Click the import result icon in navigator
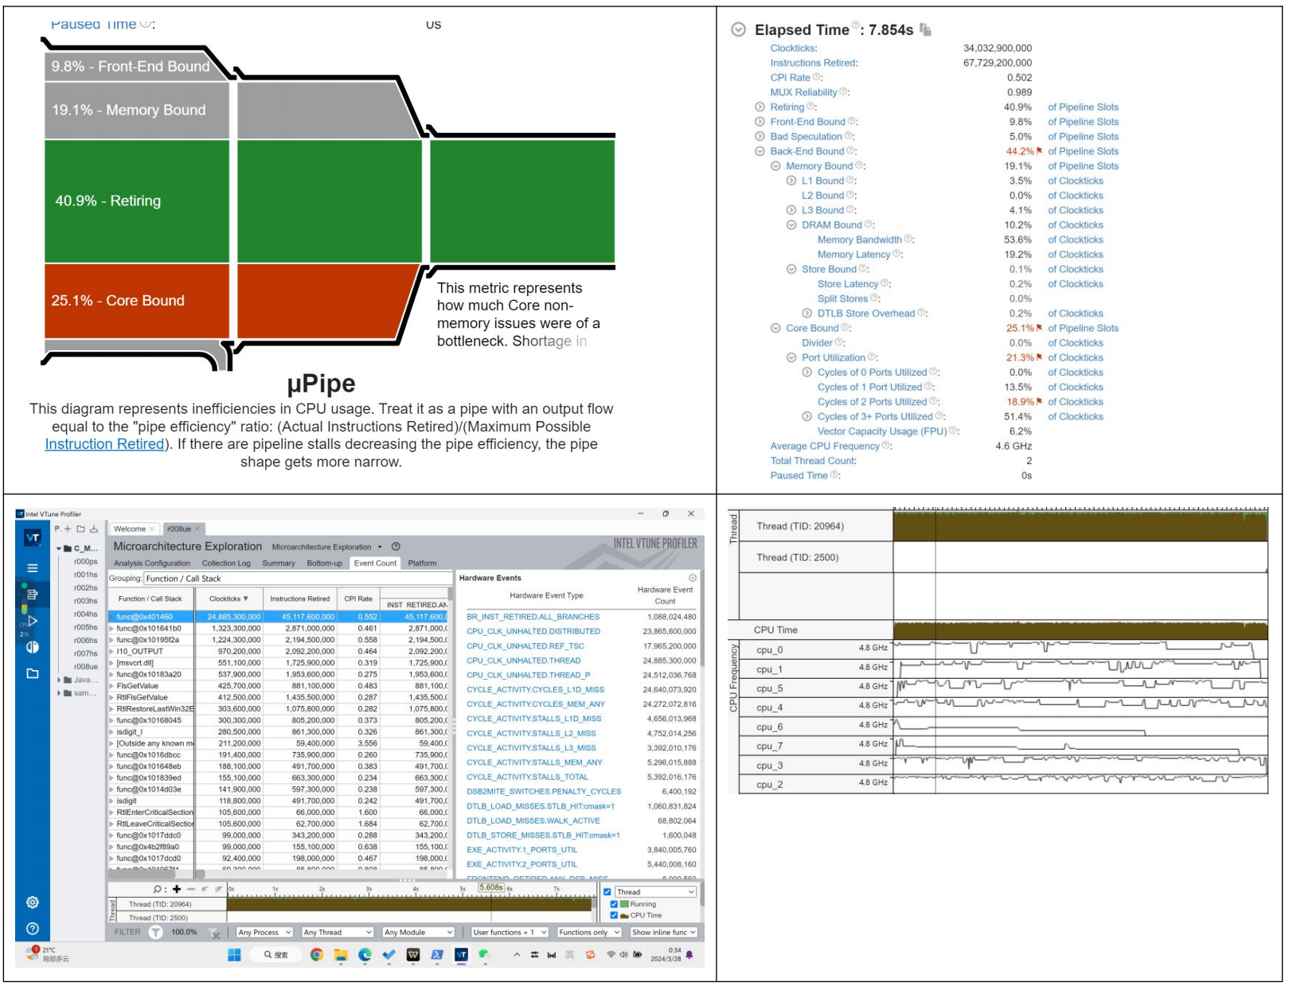The image size is (1289, 990). click(93, 528)
